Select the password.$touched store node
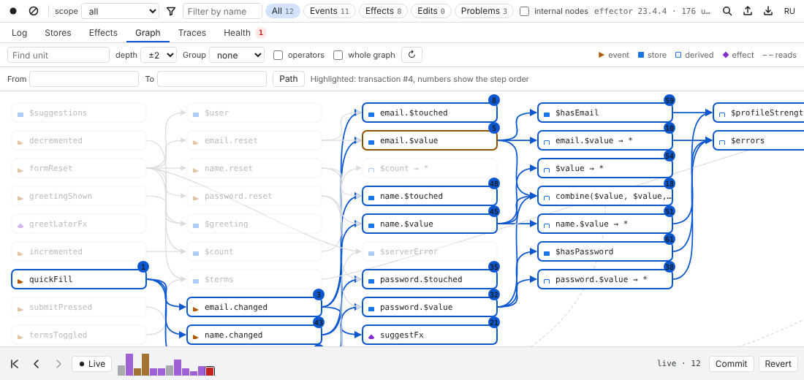Viewport: 804px width, 380px height. pyautogui.click(x=430, y=279)
